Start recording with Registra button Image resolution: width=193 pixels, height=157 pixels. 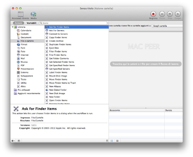[153, 14]
